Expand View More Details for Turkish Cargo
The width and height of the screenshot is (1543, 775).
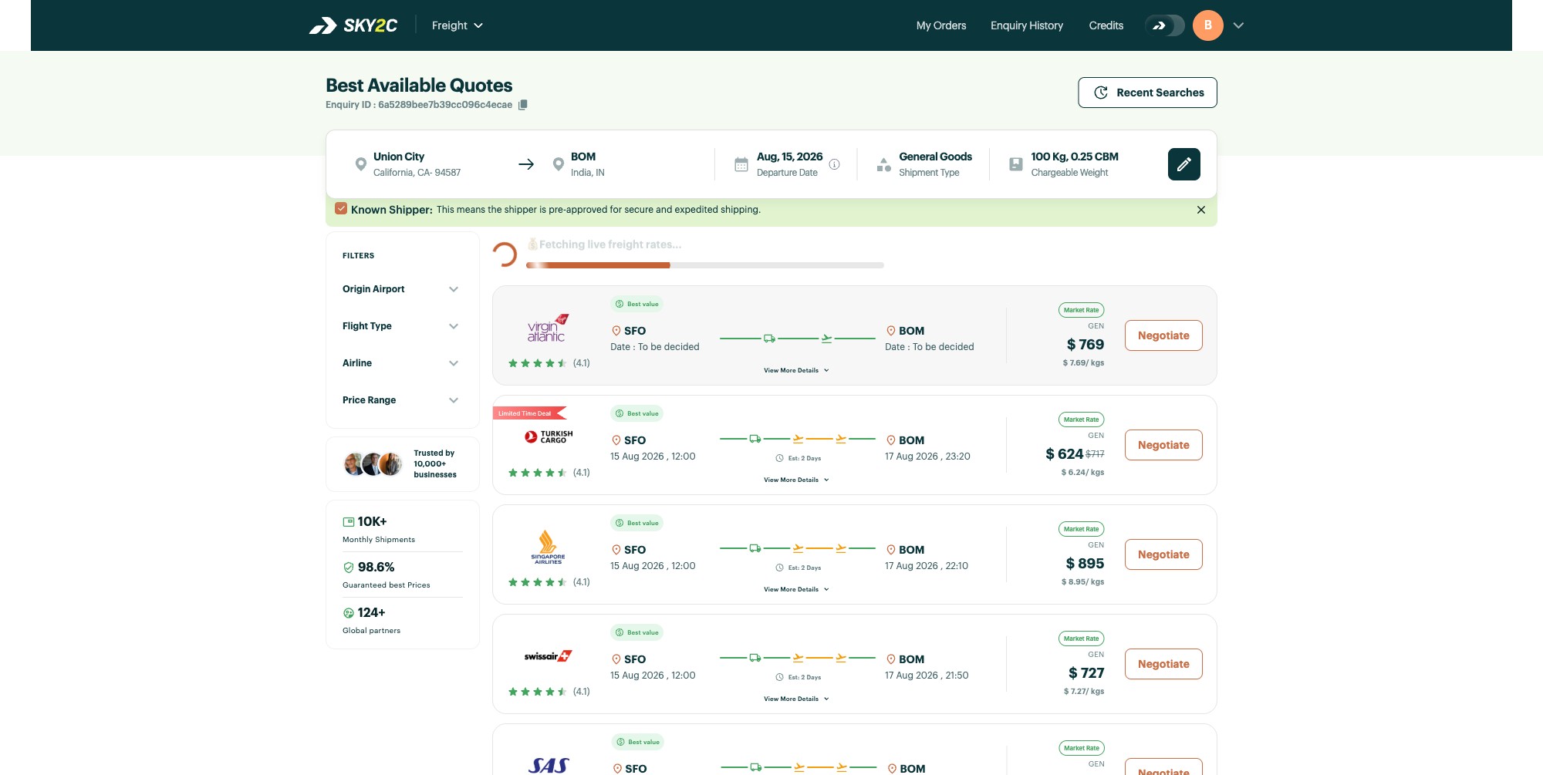796,480
